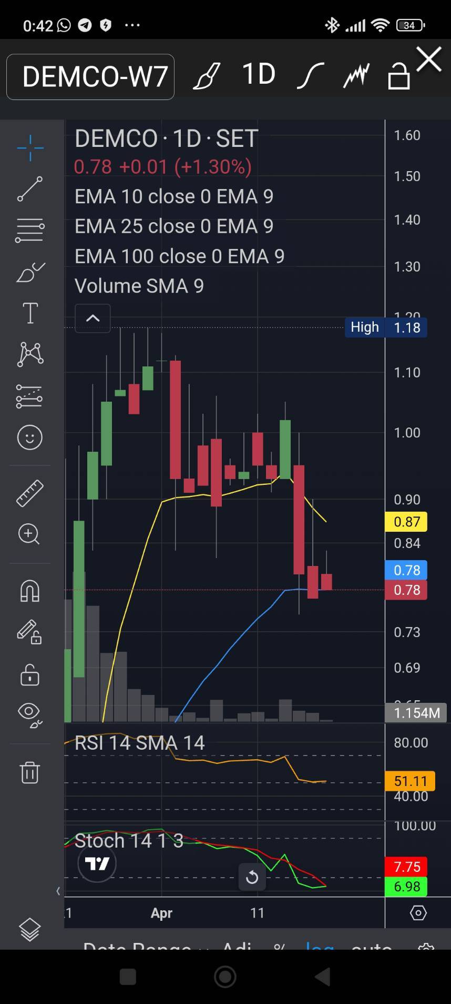Image resolution: width=451 pixels, height=1004 pixels.
Task: Tap the Apr date axis label
Action: [161, 913]
